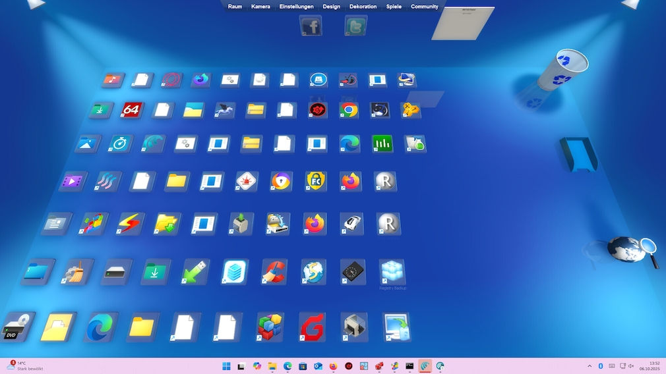This screenshot has height=374, width=666.
Task: Open the Pale Moon night-sky icon
Action: pos(380,110)
